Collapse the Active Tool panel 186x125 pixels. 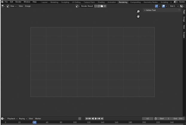click(x=145, y=10)
